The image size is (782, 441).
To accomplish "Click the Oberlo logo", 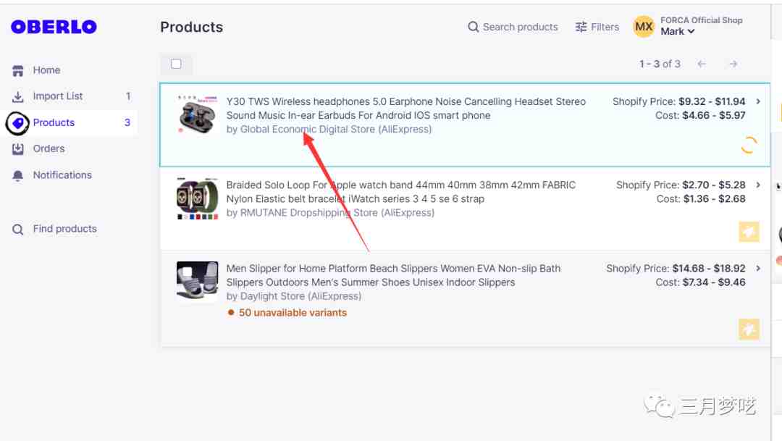I will coord(54,27).
